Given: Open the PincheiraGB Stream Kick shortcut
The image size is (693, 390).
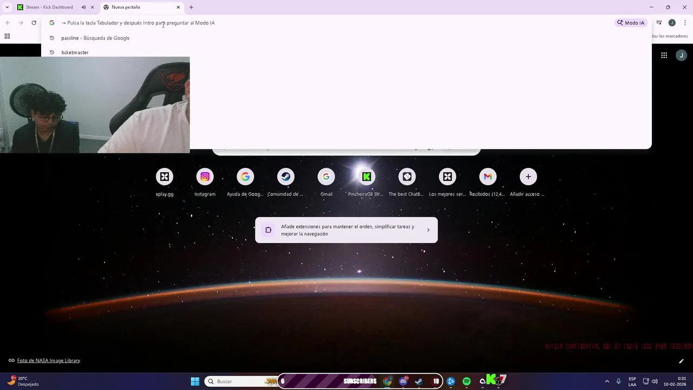Looking at the screenshot, I should (367, 183).
